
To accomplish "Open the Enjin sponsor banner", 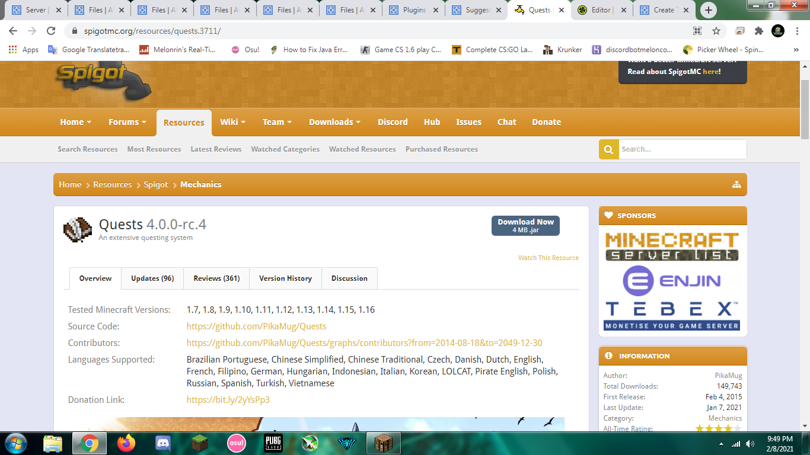I will (672, 280).
